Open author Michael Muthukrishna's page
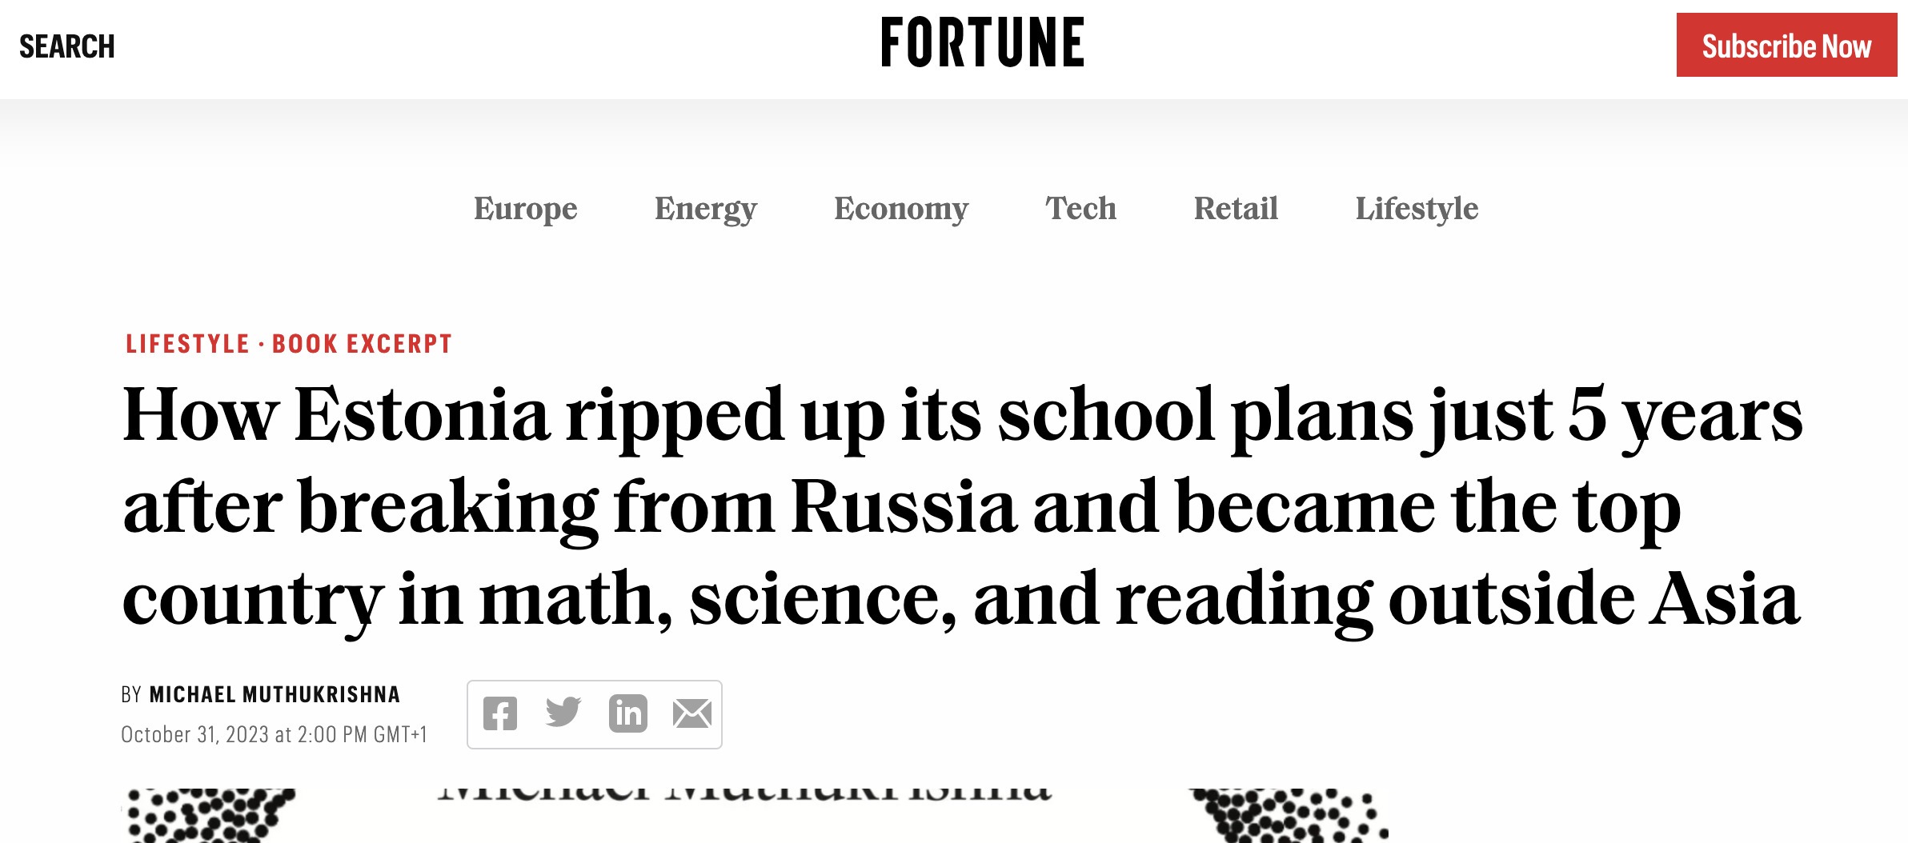Image resolution: width=1908 pixels, height=843 pixels. 275,694
